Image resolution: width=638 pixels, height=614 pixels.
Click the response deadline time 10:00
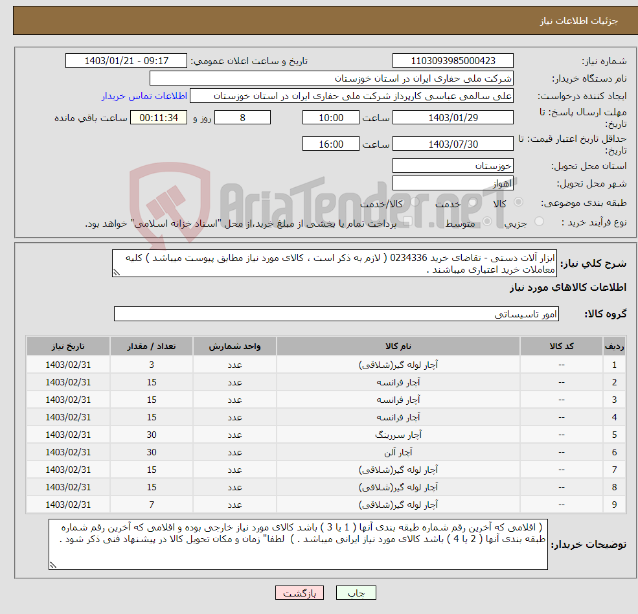[x=331, y=118]
